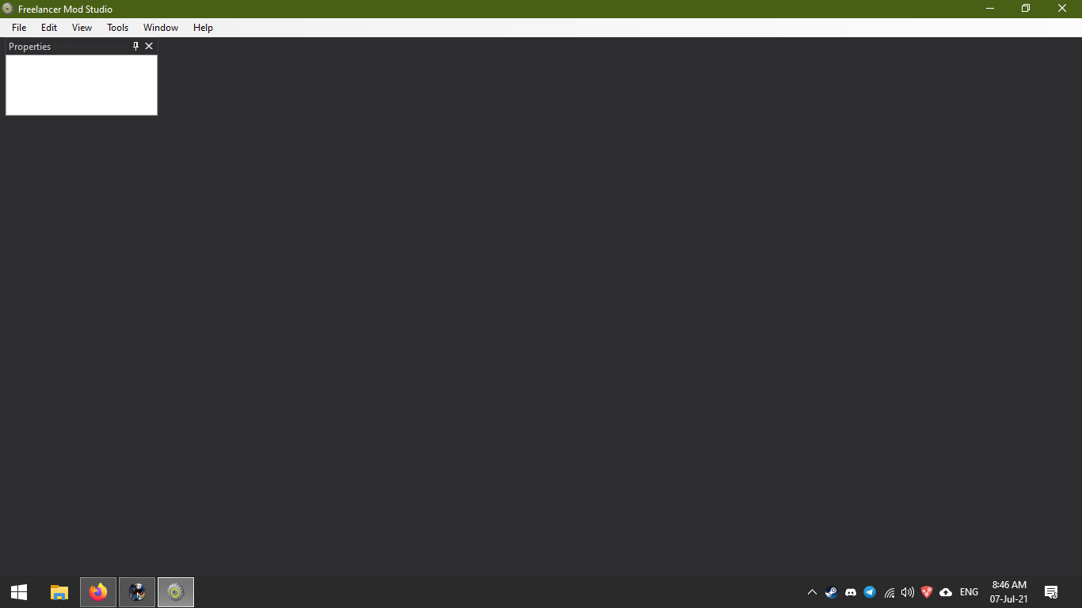Close the Properties panel

149,47
